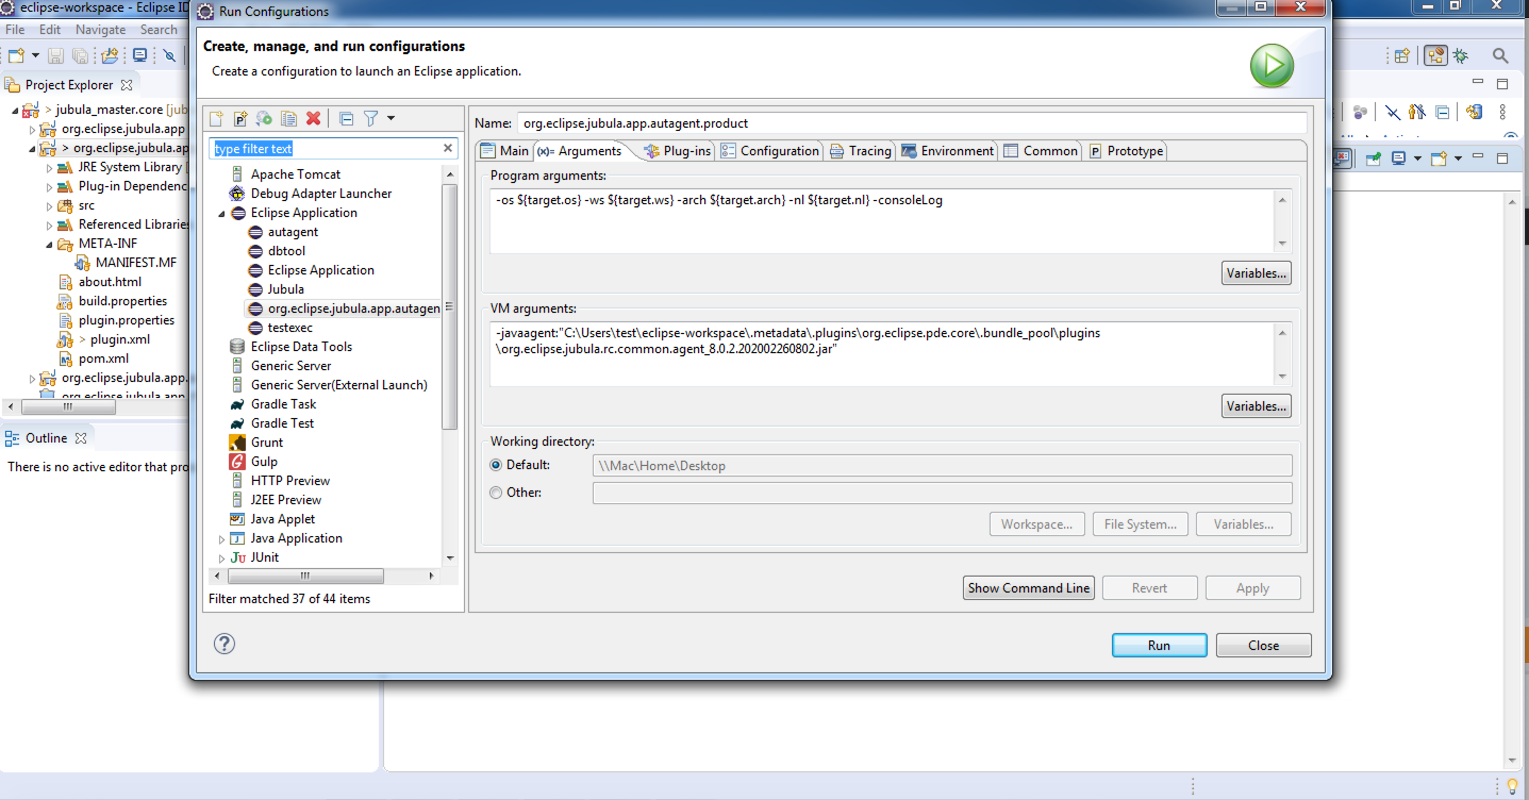Select the Other working directory radio button

click(x=496, y=493)
